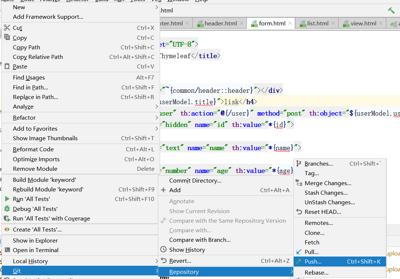Switch to the list.html tab

[317, 23]
